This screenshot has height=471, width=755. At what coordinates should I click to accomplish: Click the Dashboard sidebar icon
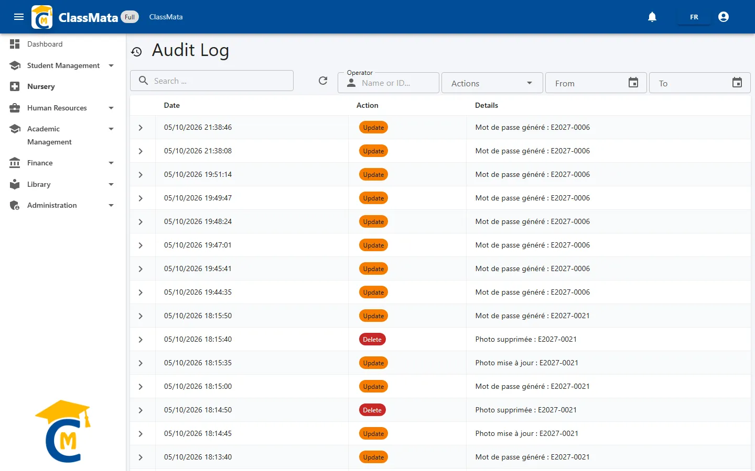point(15,44)
